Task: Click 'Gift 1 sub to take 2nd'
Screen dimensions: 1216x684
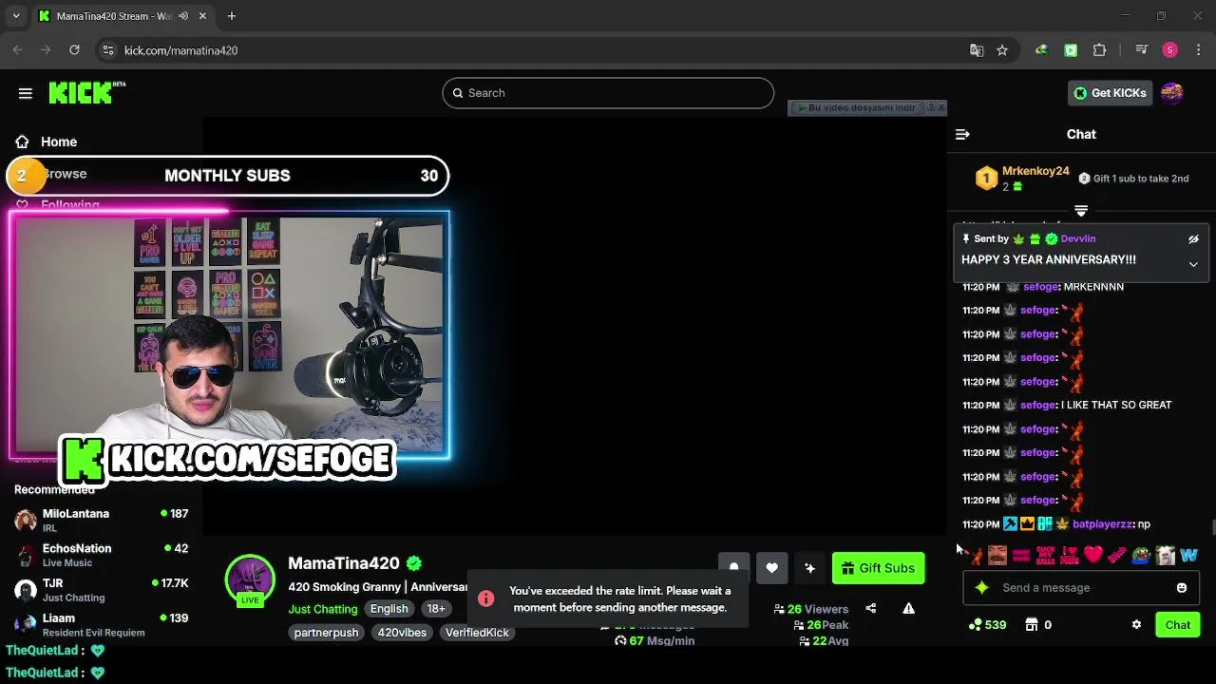Action: tap(1140, 179)
